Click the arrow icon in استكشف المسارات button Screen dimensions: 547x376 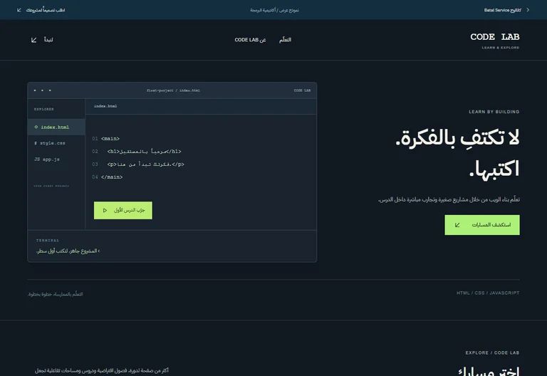[x=457, y=225]
